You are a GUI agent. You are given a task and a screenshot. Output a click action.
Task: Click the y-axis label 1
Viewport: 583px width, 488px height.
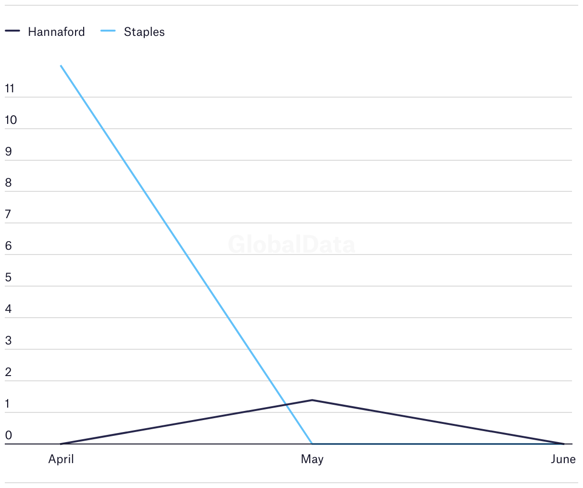tap(8, 404)
